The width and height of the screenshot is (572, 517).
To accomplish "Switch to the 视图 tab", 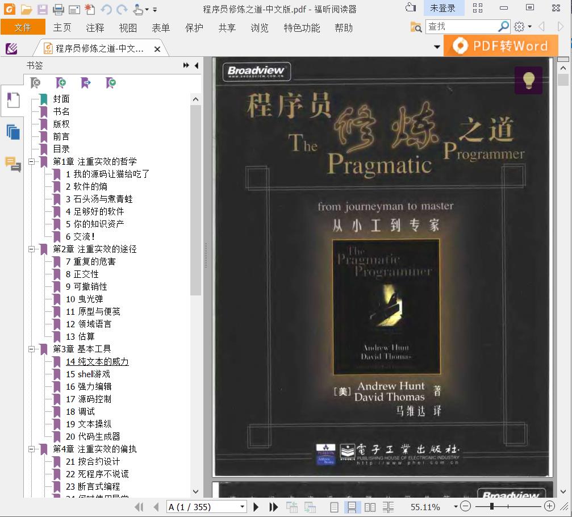I will pos(128,28).
